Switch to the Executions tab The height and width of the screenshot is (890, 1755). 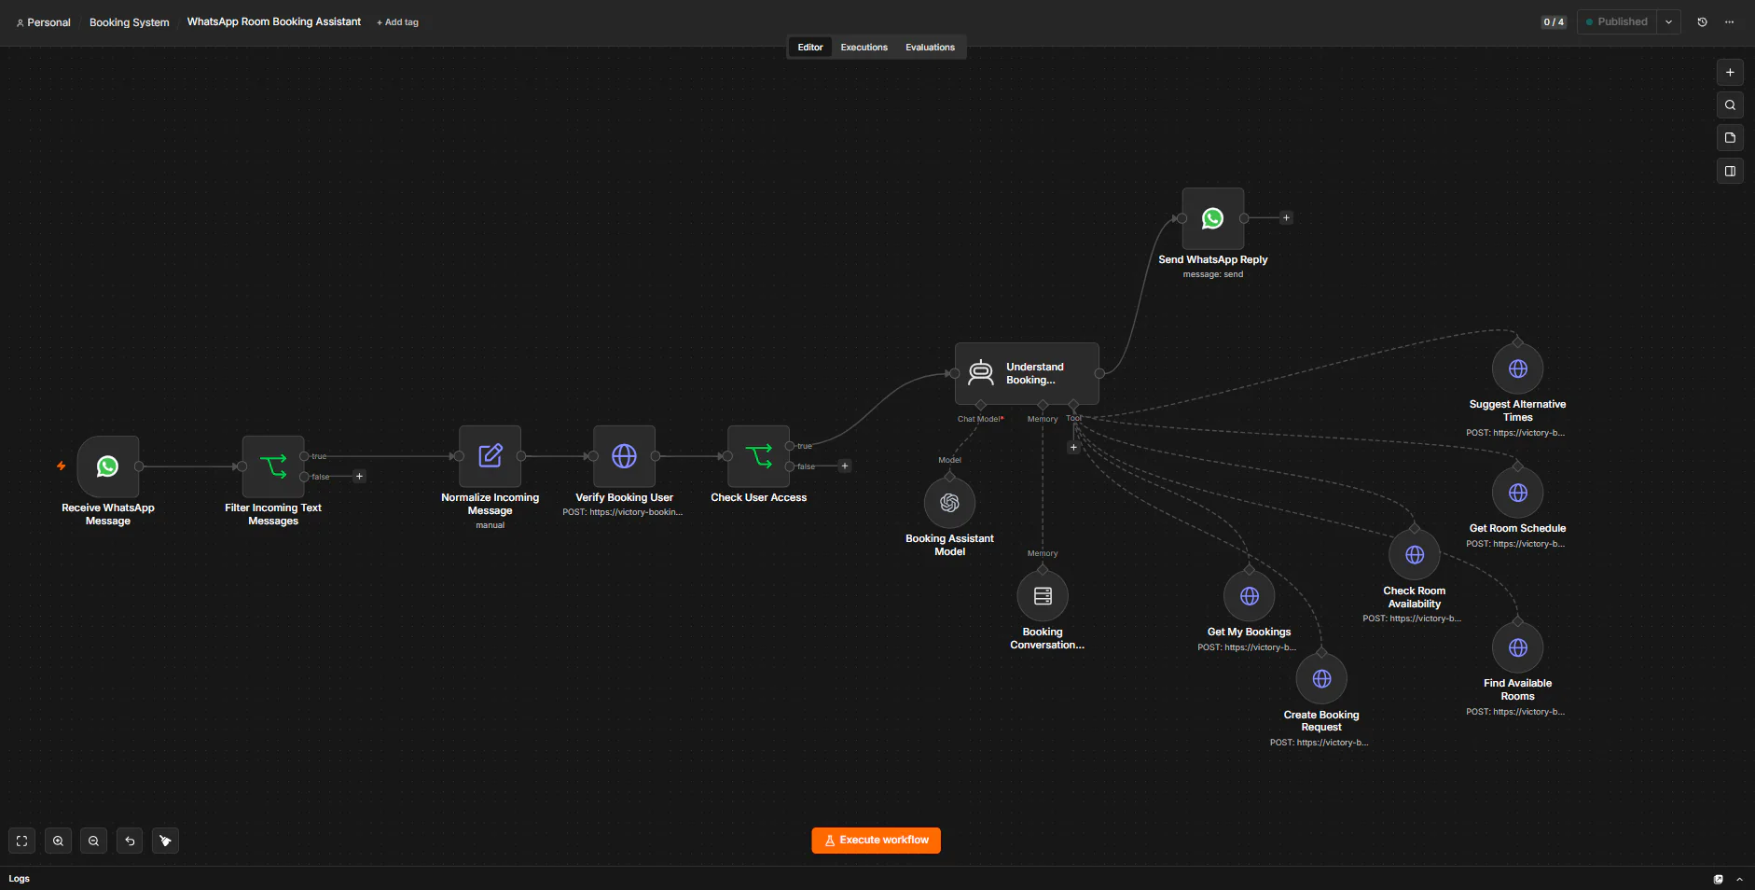[x=864, y=47]
